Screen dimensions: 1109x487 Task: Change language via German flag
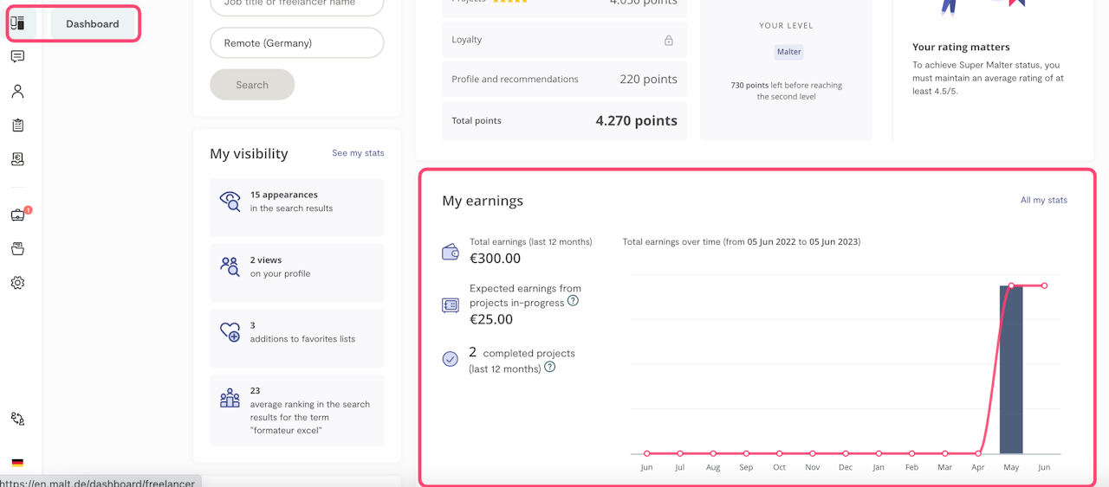point(17,463)
